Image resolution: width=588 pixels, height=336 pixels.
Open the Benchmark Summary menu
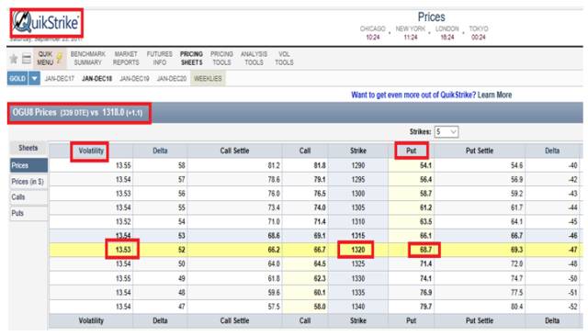88,58
